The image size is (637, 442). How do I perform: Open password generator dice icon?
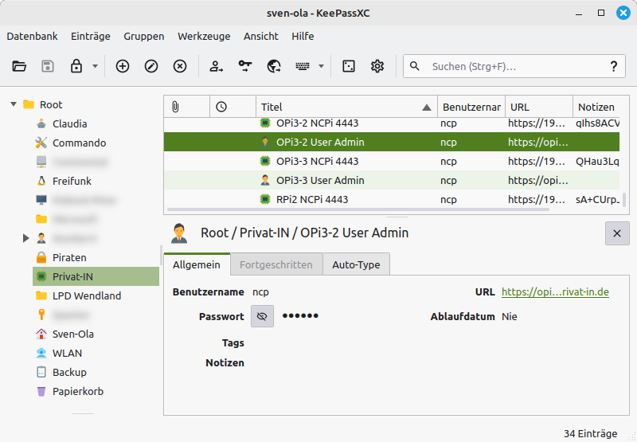pos(349,67)
